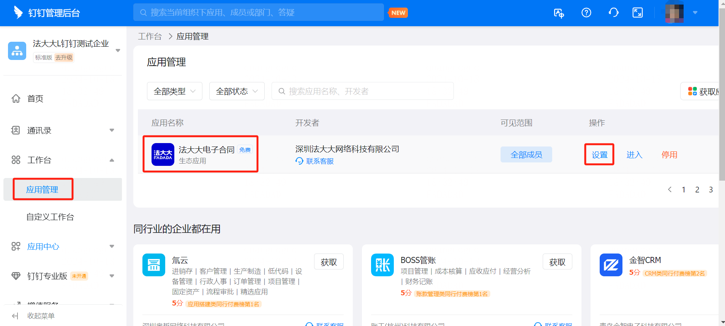Click the 账款管理类同行付费榜第1名 tag

pos(452,294)
